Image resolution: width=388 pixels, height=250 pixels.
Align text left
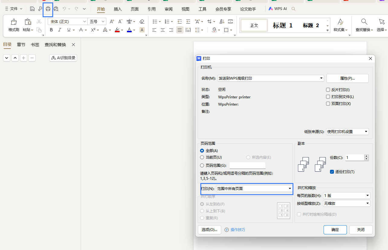pyautogui.click(x=154, y=30)
